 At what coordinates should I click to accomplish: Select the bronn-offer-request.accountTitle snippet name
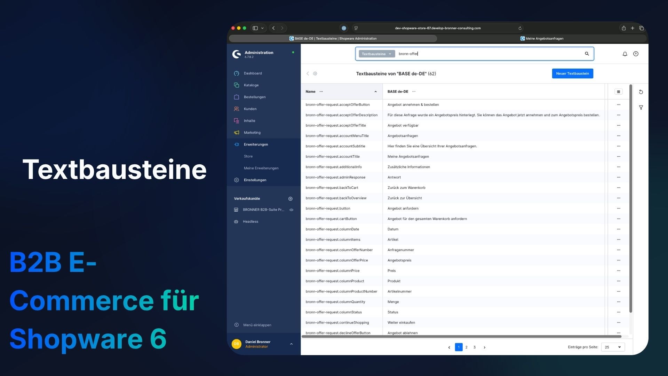click(333, 157)
